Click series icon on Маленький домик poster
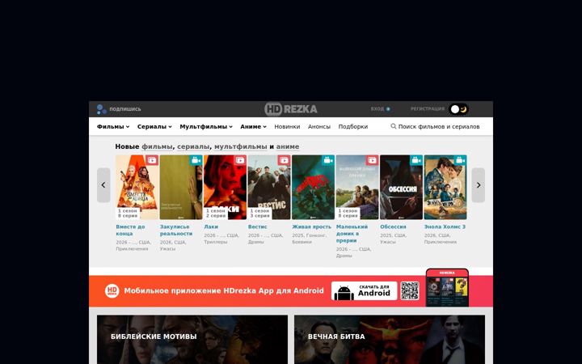 point(373,160)
